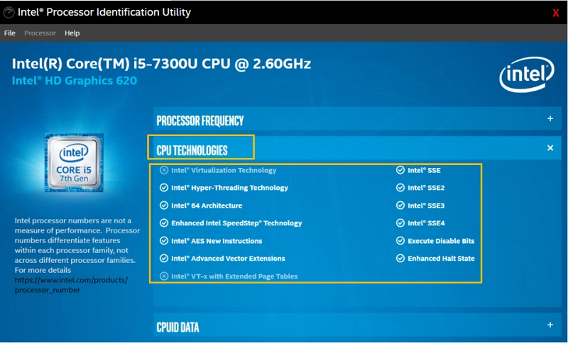Viewport: 568px width, 343px height.
Task: Click the Execute Disable Bits check icon
Action: (x=400, y=241)
